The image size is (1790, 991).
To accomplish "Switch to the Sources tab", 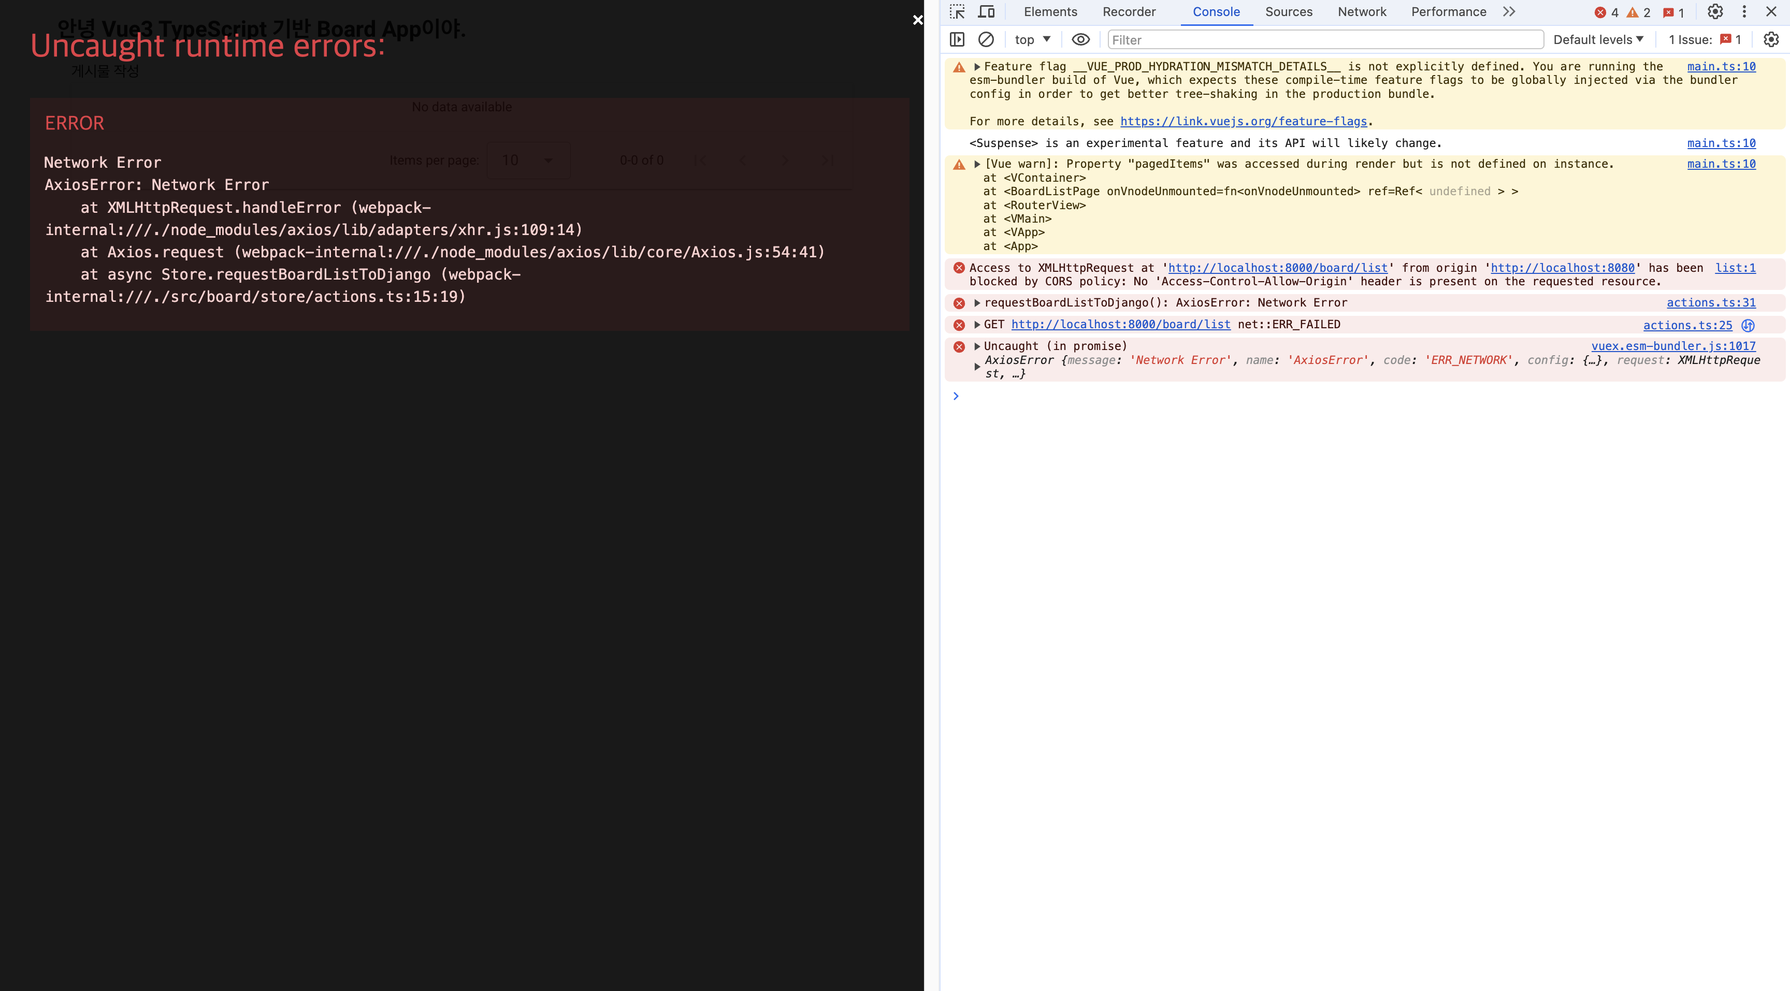I will 1288,12.
